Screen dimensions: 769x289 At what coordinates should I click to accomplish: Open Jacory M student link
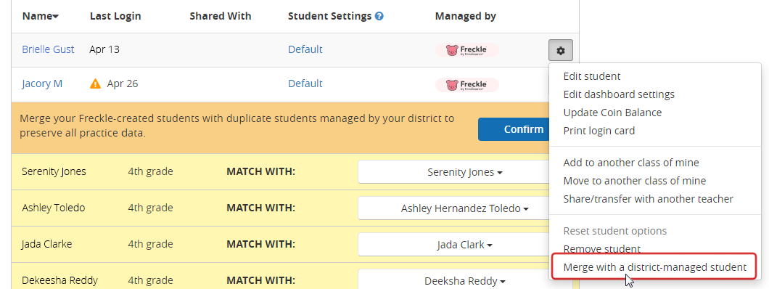click(42, 84)
